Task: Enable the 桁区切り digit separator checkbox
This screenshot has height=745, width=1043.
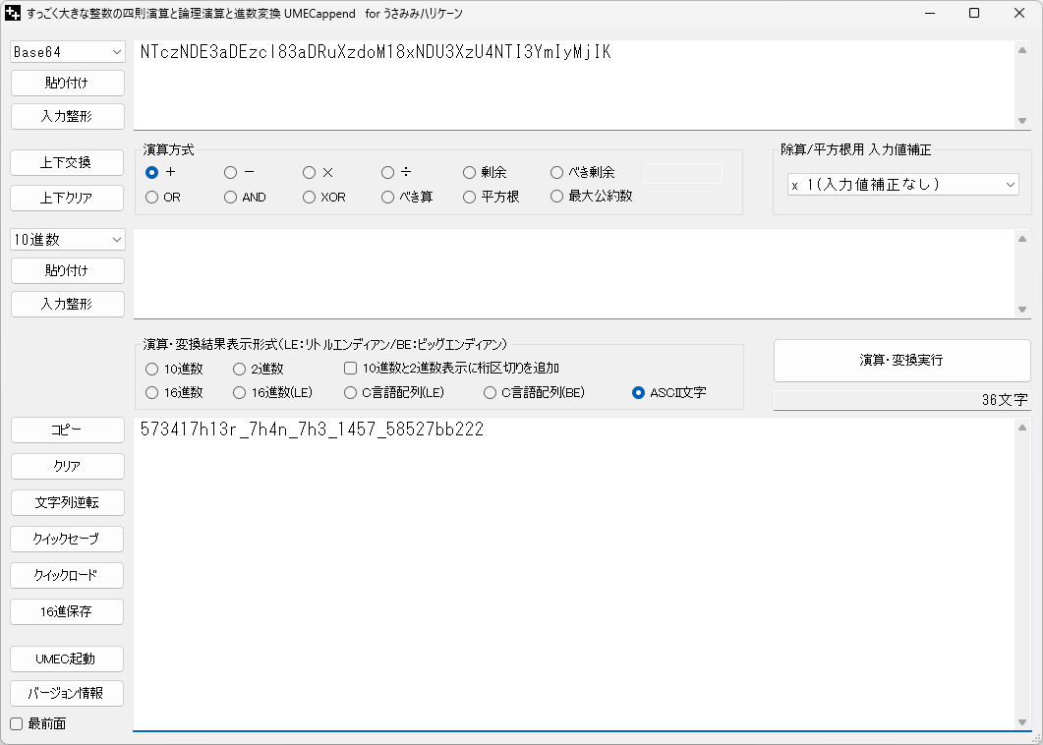Action: [x=350, y=369]
